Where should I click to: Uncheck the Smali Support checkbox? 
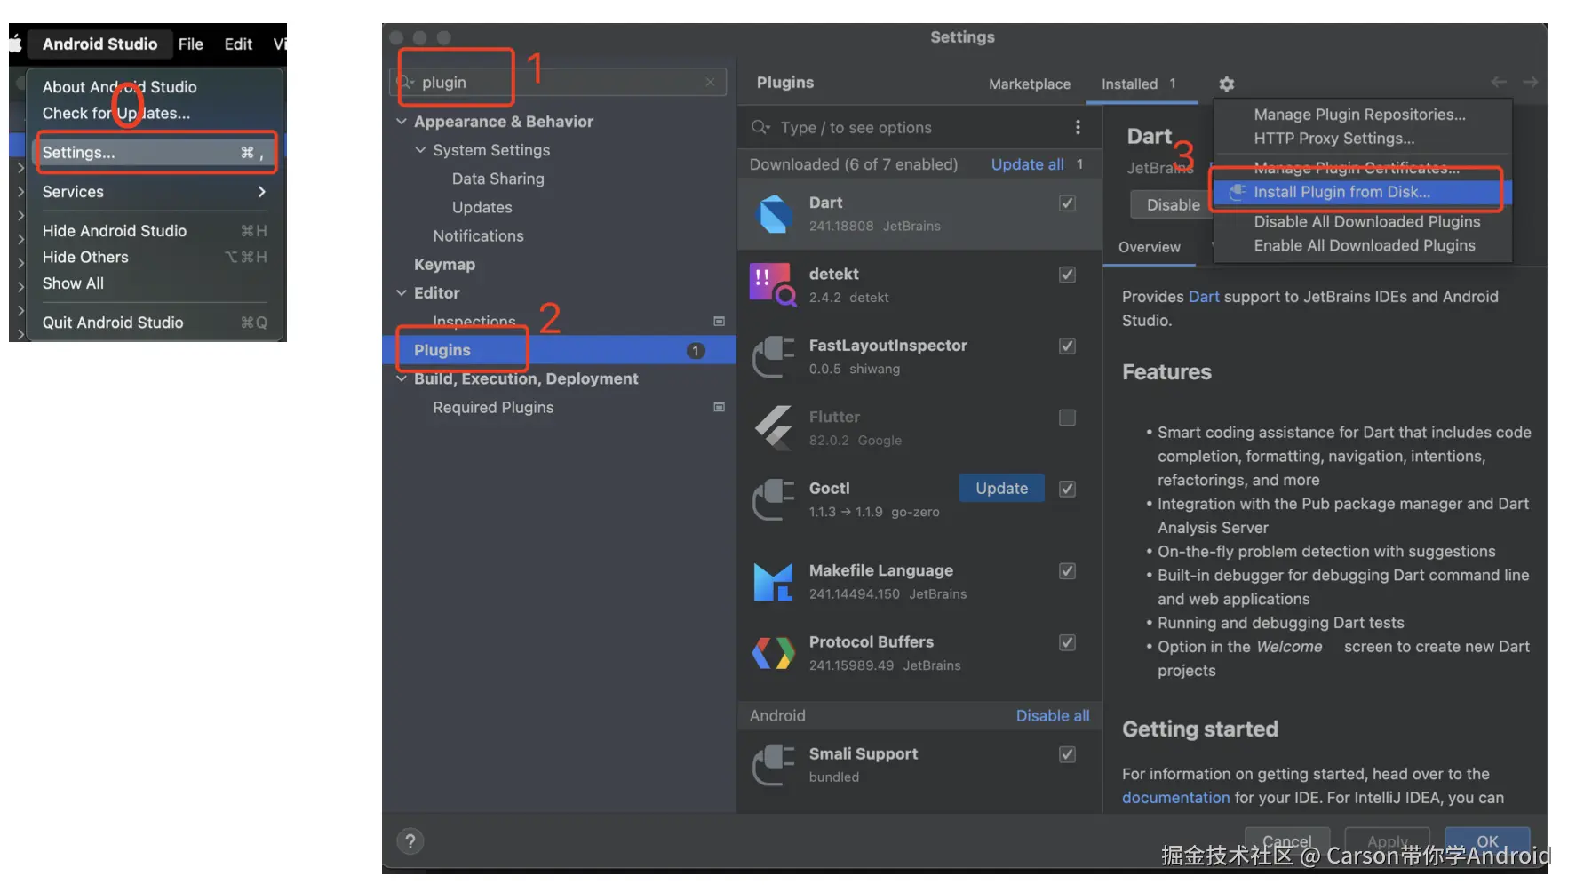coord(1068,754)
